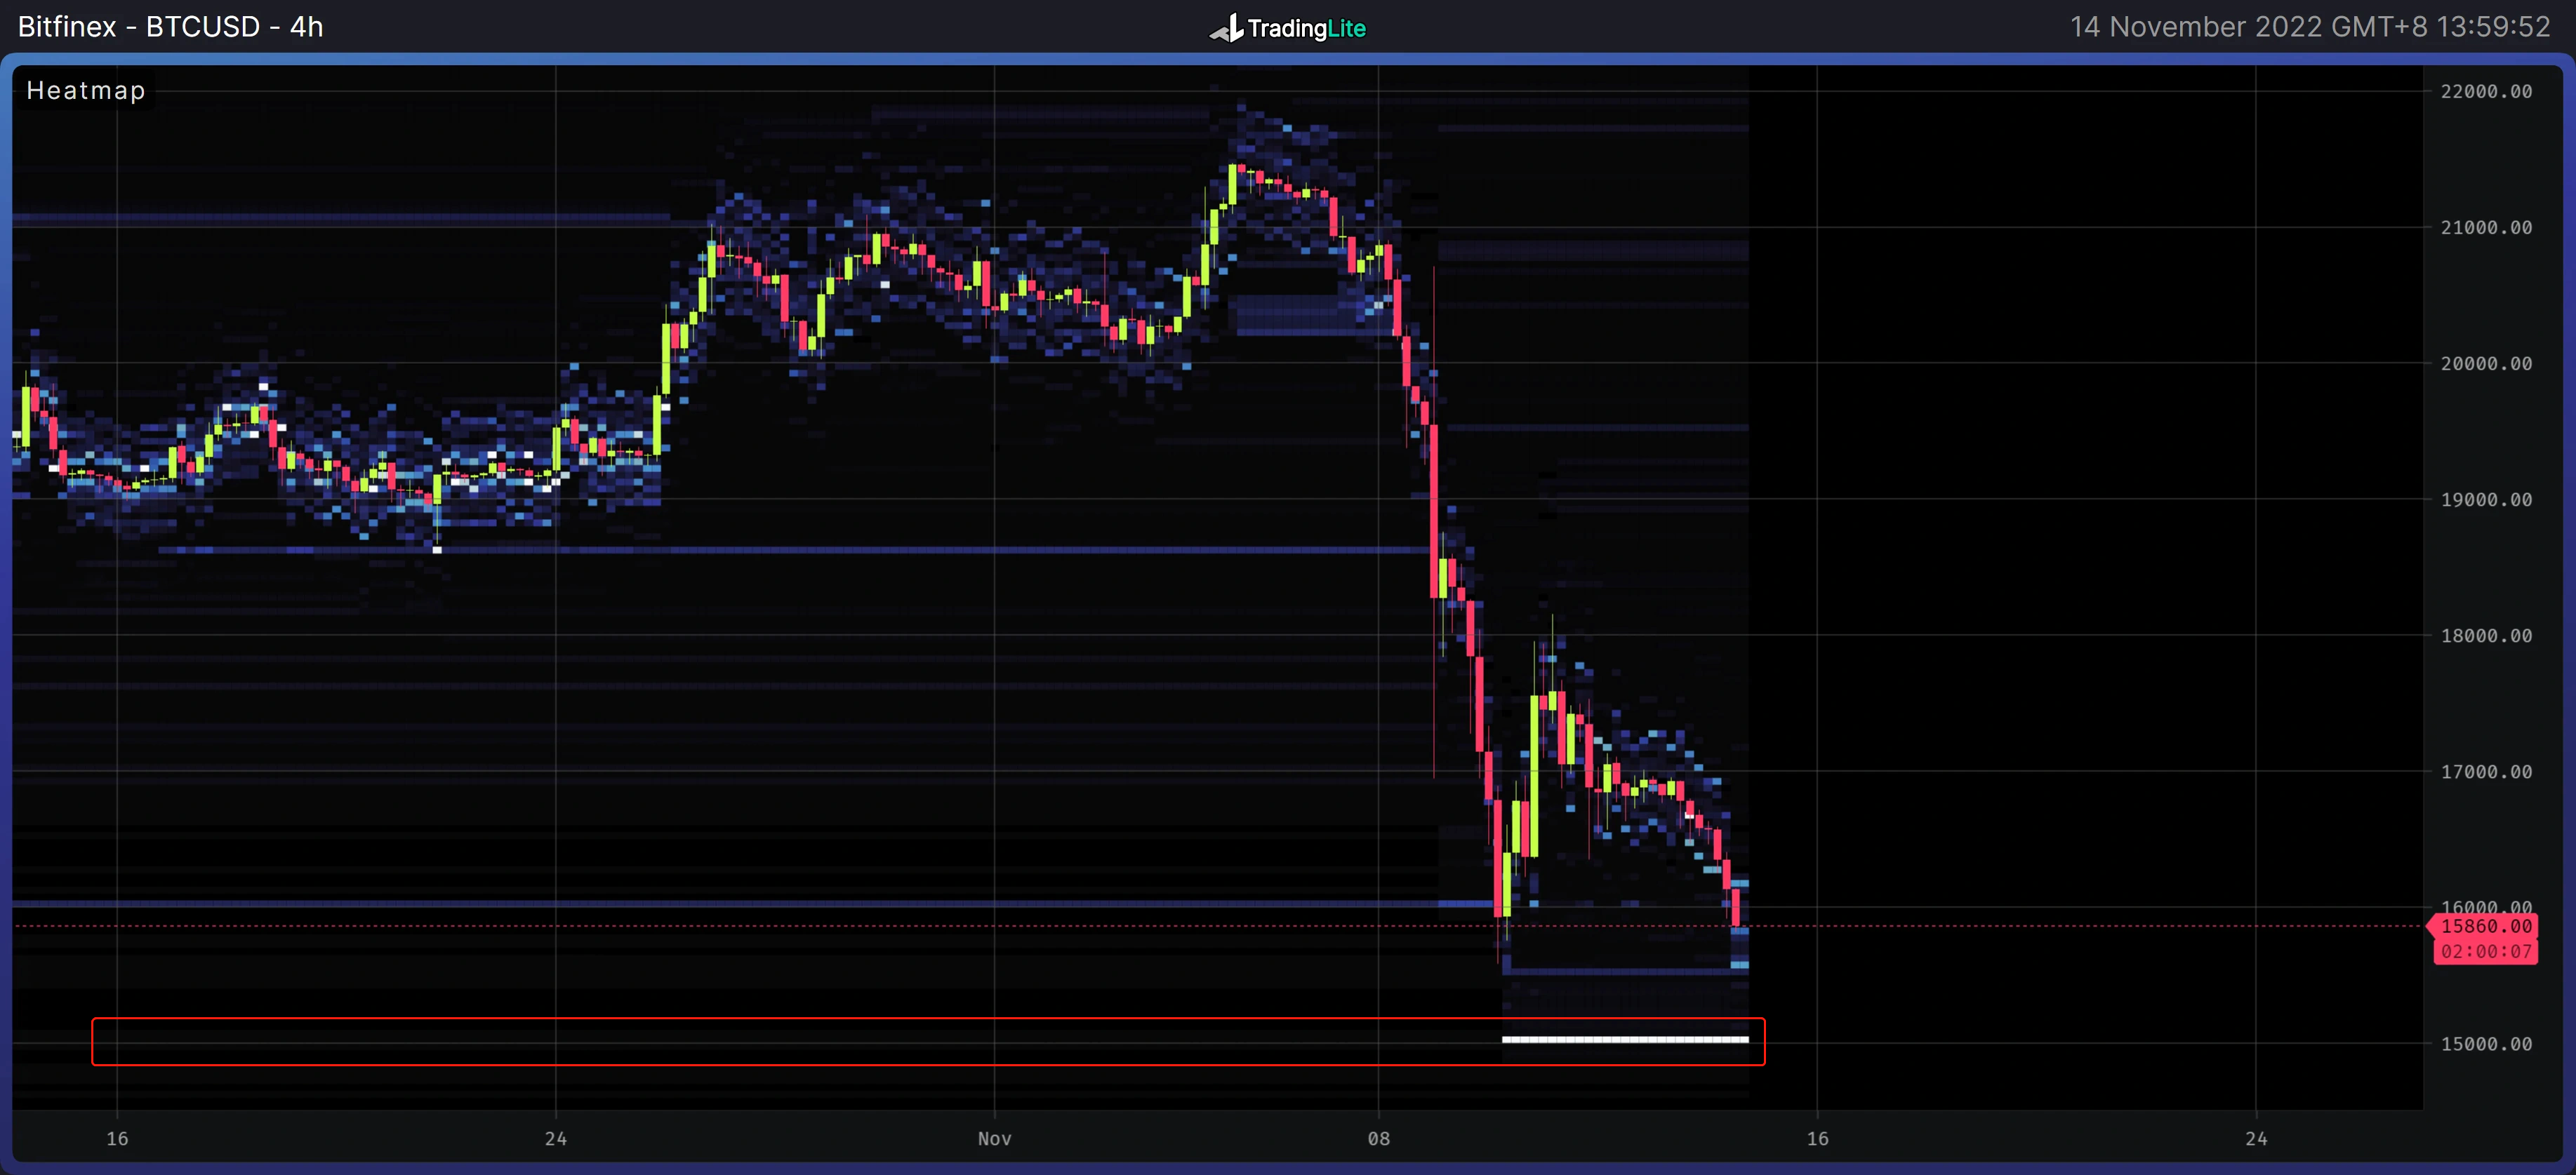Click the 08 date on time axis

point(1378,1139)
